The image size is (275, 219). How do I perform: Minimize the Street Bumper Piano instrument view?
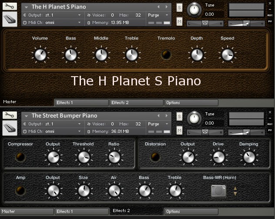click(270, 118)
